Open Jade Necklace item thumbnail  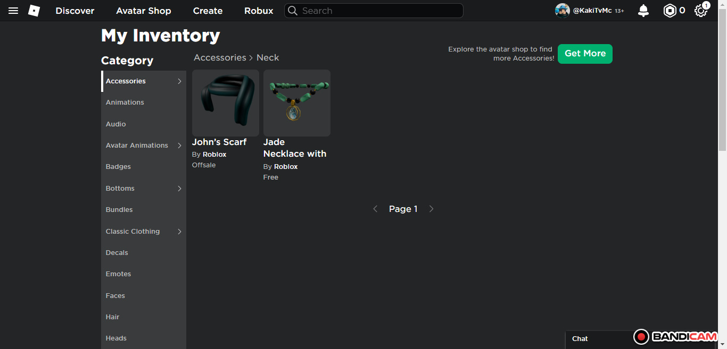[x=297, y=103]
